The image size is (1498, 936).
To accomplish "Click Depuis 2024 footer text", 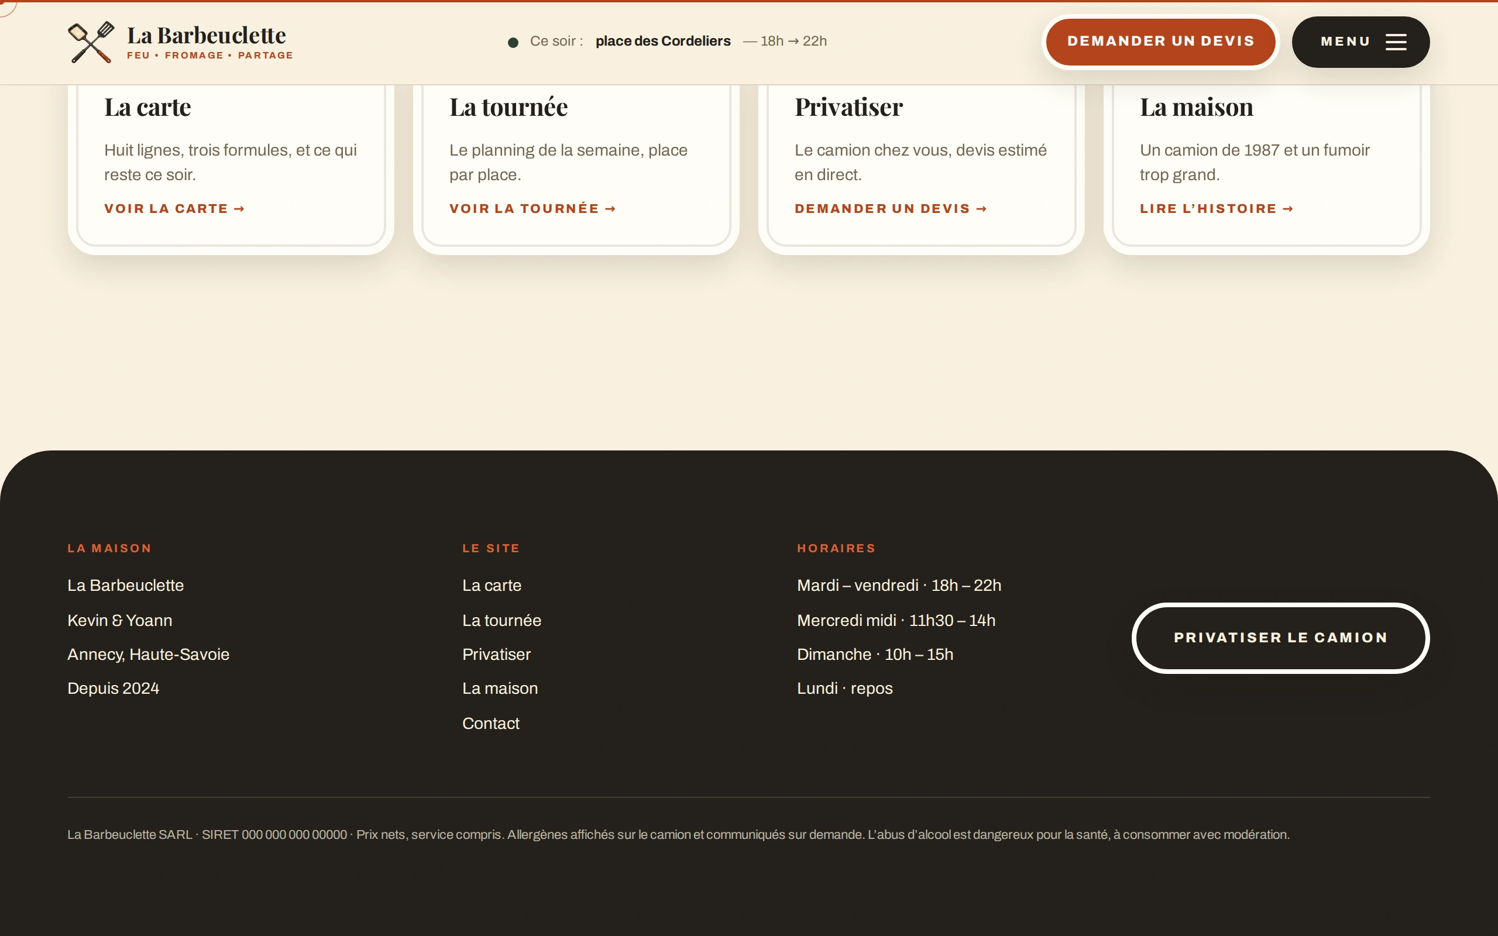I will pyautogui.click(x=114, y=689).
